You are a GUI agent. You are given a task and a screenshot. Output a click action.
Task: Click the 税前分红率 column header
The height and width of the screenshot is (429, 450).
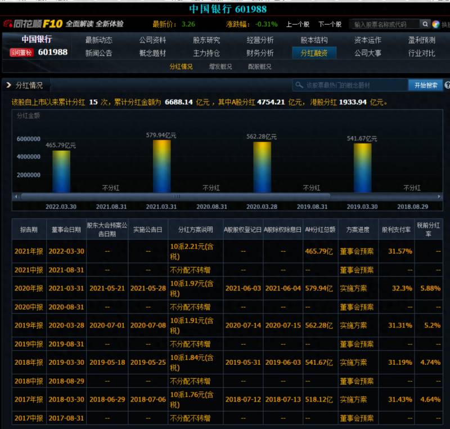428,230
